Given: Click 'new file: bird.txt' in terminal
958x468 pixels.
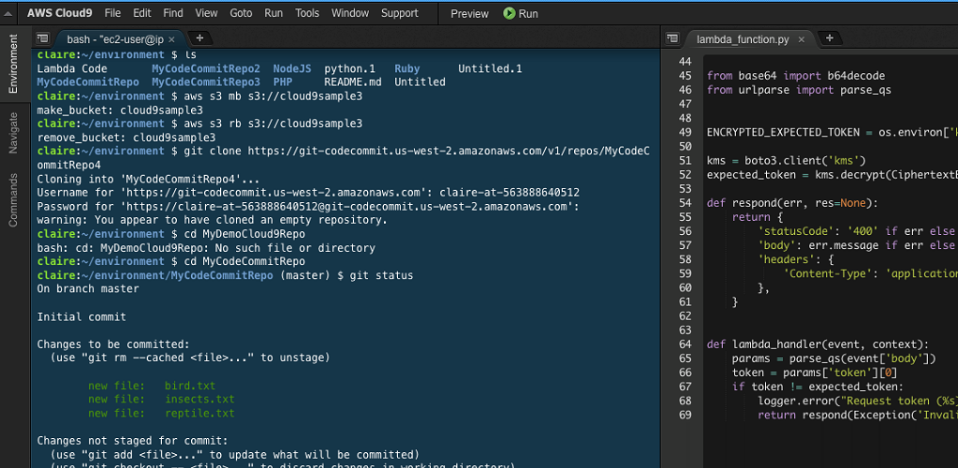Looking at the screenshot, I should 152,387.
